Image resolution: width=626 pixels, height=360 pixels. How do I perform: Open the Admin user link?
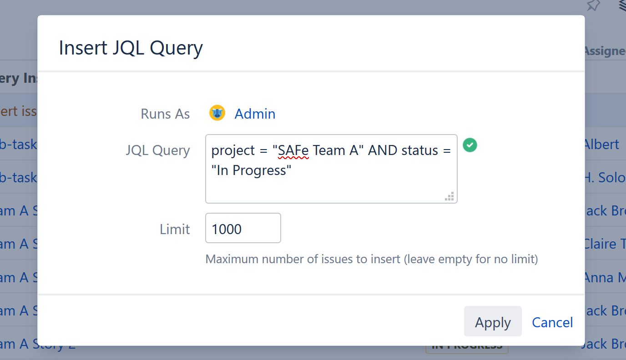[255, 114]
